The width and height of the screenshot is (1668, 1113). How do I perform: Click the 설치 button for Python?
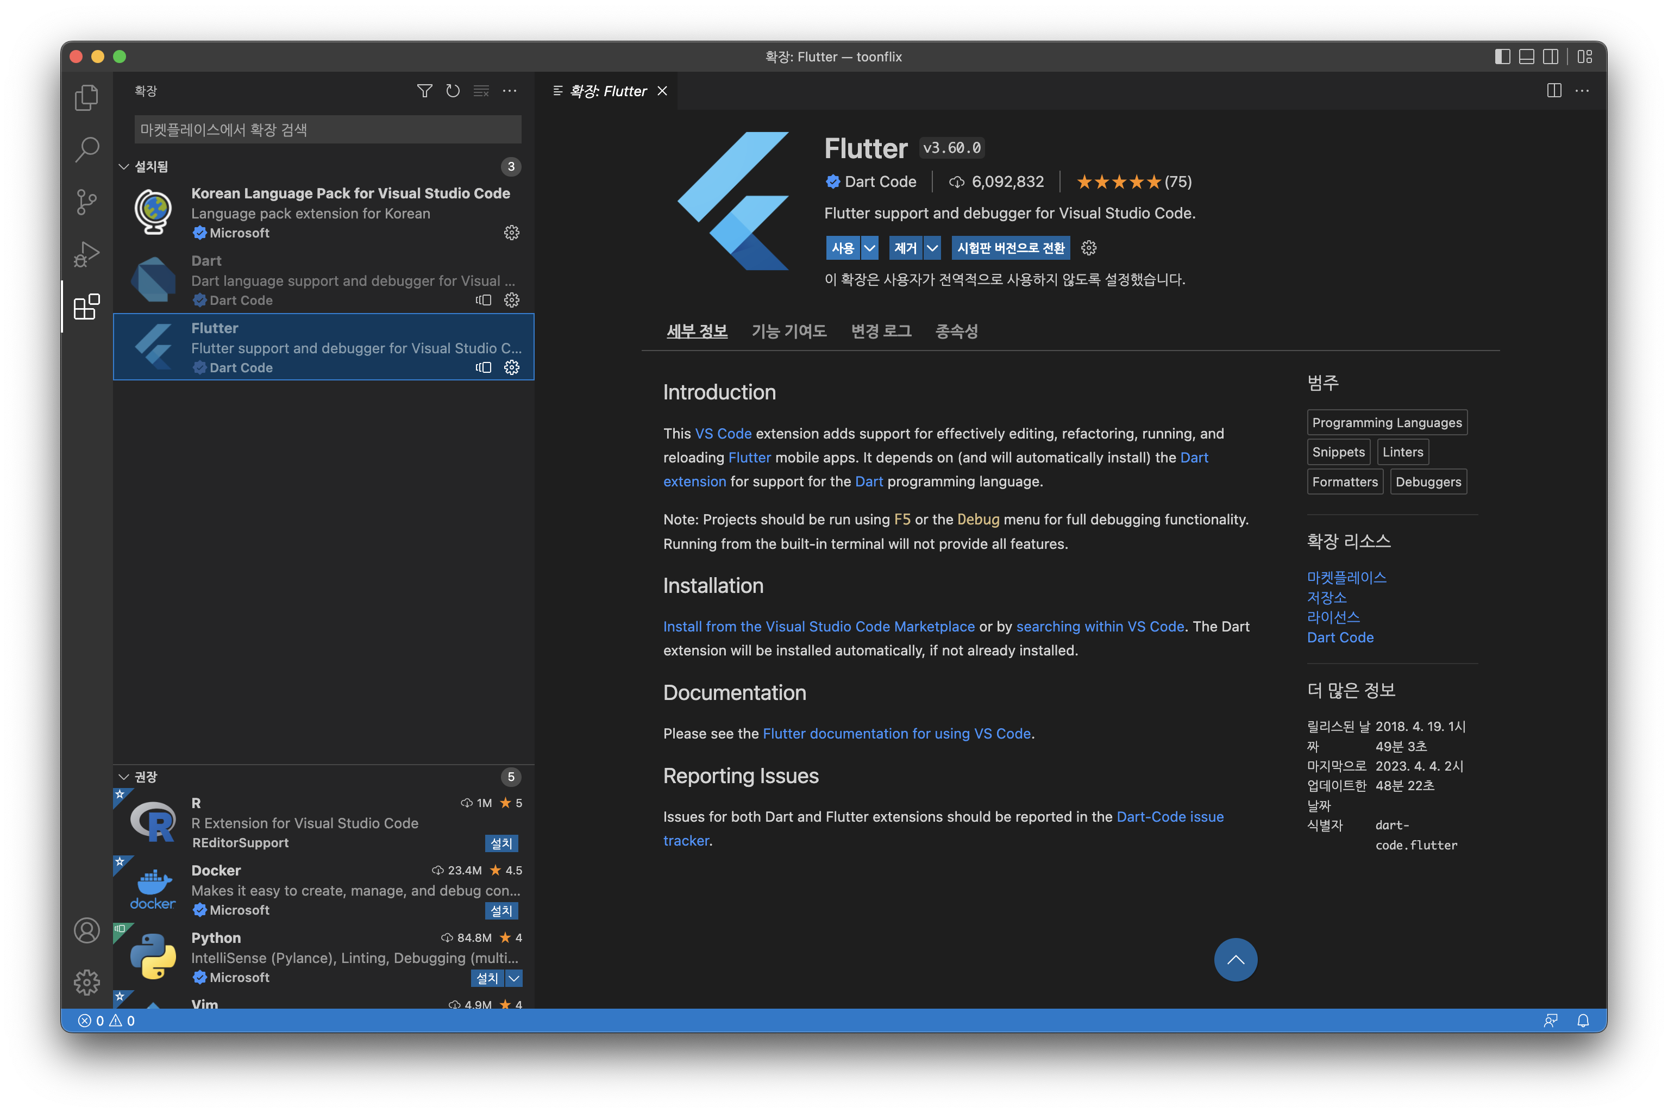(x=487, y=978)
